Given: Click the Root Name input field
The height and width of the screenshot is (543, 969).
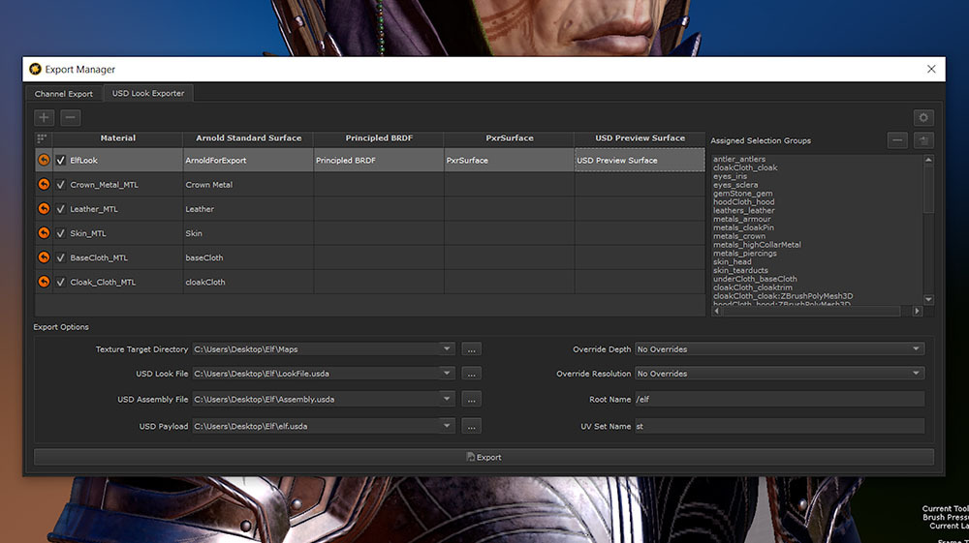Looking at the screenshot, I should tap(779, 399).
